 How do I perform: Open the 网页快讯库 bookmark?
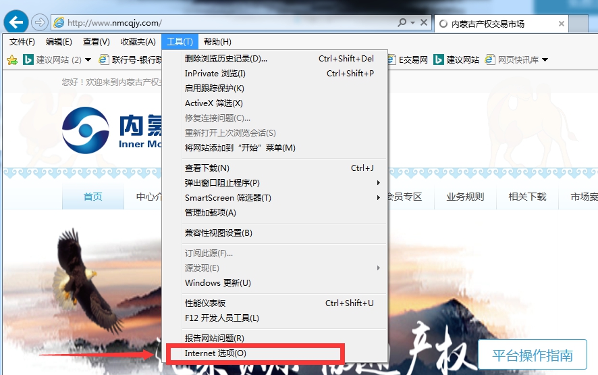512,60
